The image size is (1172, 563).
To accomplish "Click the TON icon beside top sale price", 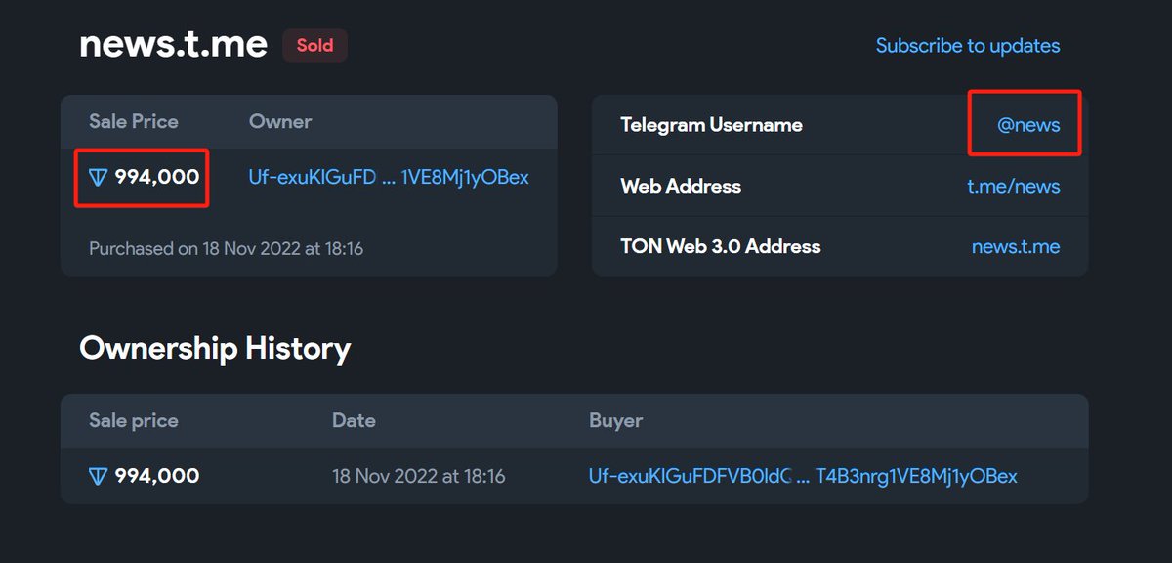I will 98,178.
